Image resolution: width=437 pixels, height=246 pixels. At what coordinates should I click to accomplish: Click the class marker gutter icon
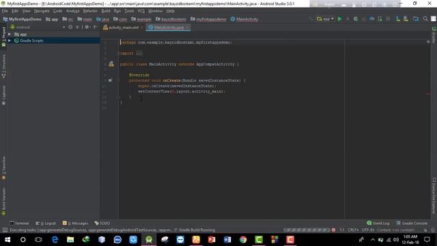111,64
